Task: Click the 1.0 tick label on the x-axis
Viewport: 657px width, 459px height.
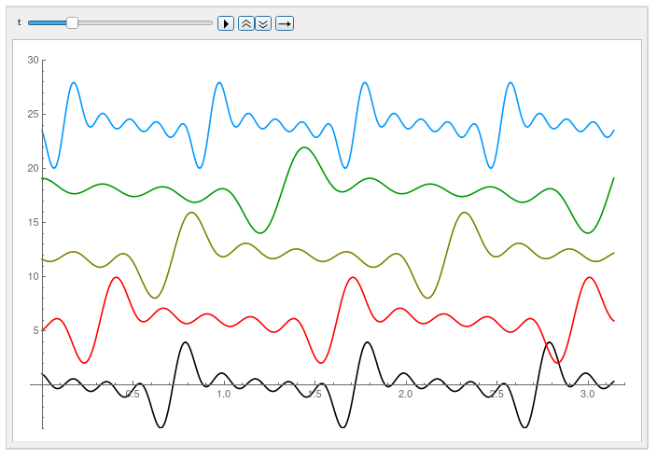Action: [223, 395]
